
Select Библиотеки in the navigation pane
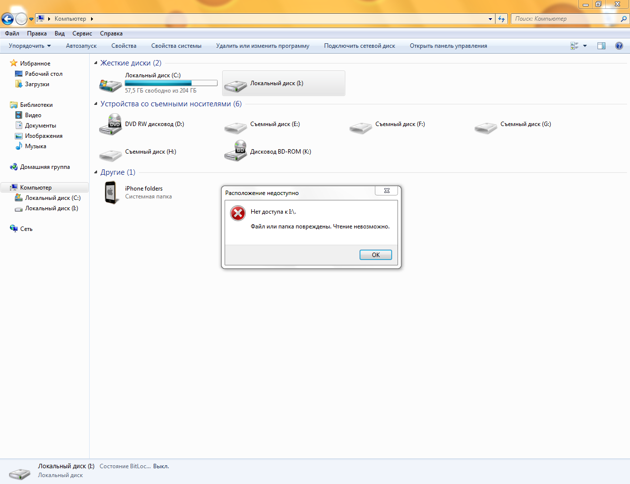[36, 105]
